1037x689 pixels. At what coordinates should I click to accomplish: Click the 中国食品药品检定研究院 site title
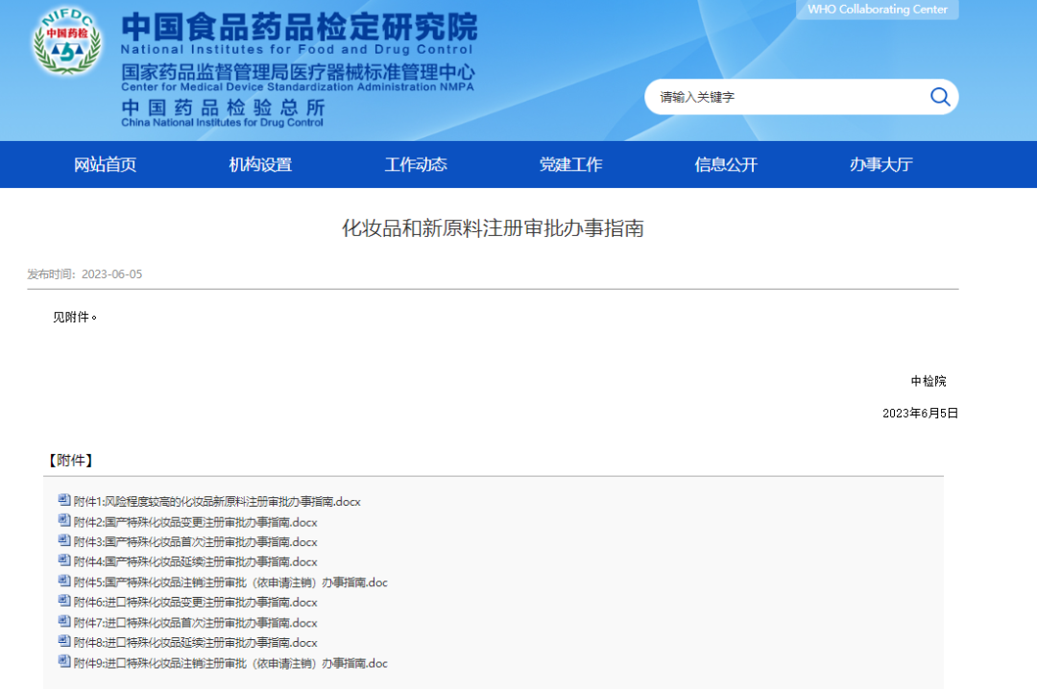pos(299,27)
